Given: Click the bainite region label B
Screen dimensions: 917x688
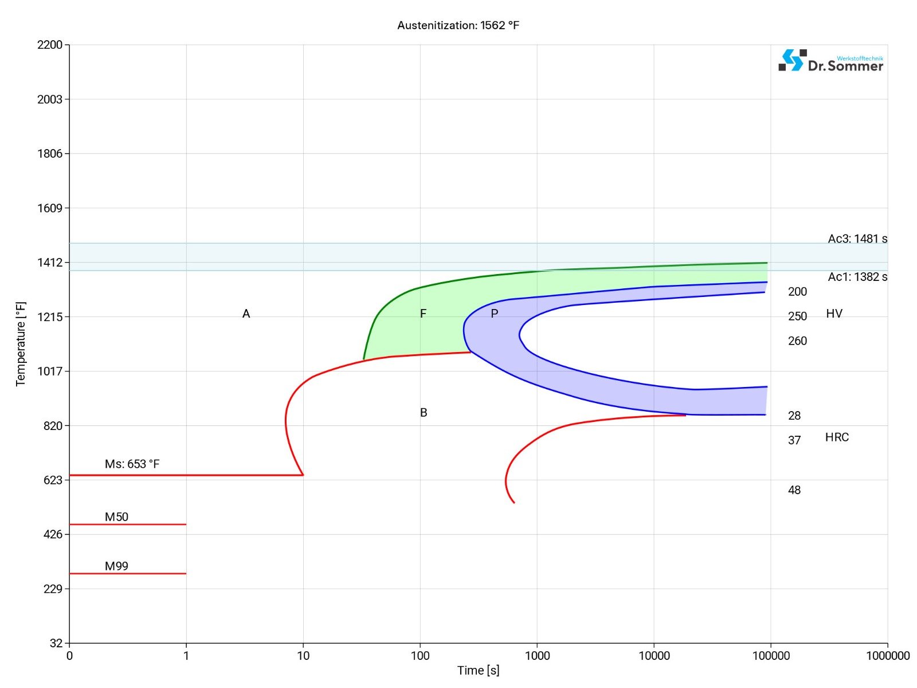Looking at the screenshot, I should click(x=423, y=412).
